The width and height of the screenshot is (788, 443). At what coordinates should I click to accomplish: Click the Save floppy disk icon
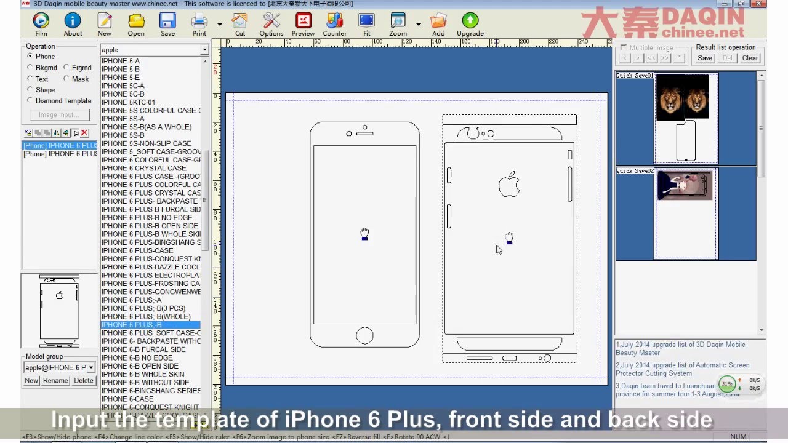tap(167, 25)
